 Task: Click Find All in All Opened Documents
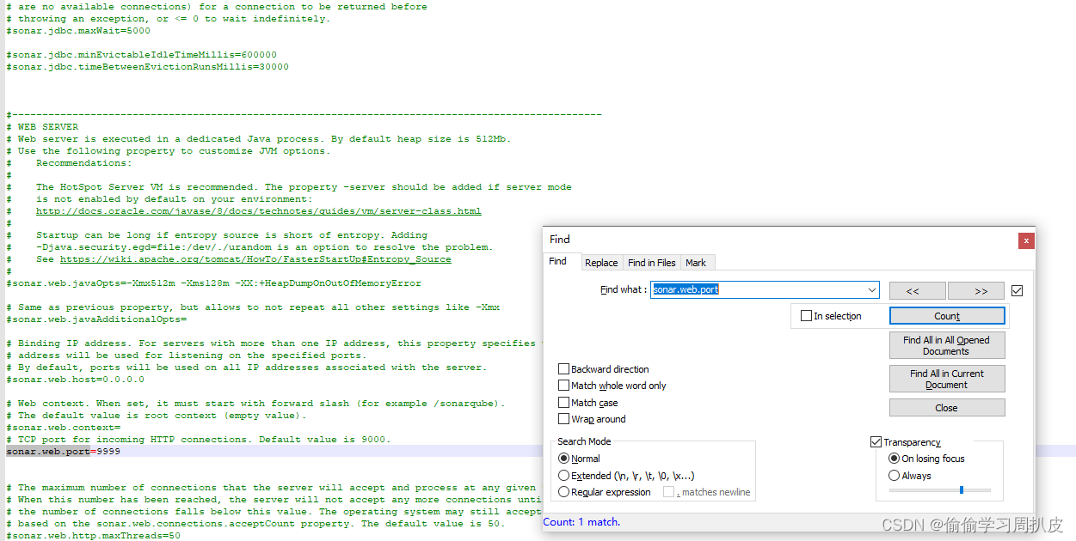(947, 344)
